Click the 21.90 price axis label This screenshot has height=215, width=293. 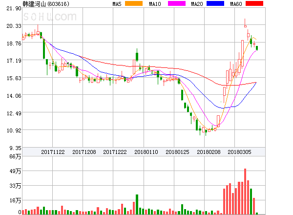point(14,8)
